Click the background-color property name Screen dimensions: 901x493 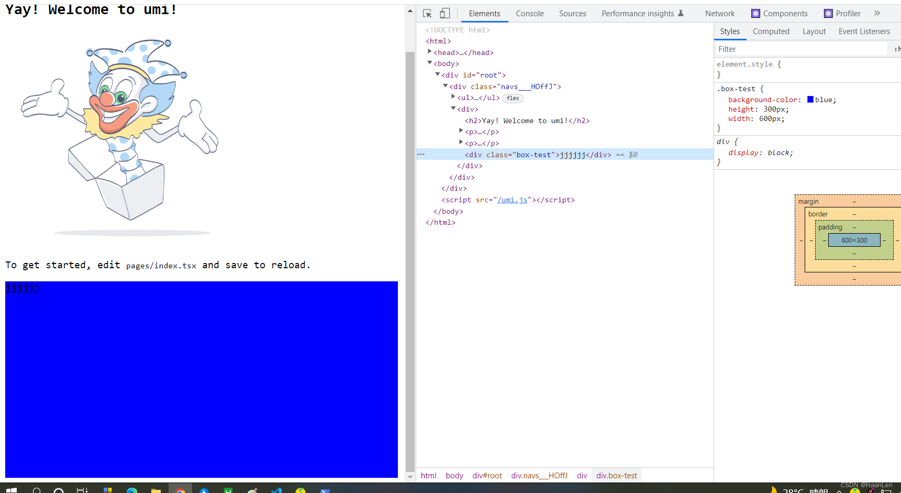click(x=763, y=100)
